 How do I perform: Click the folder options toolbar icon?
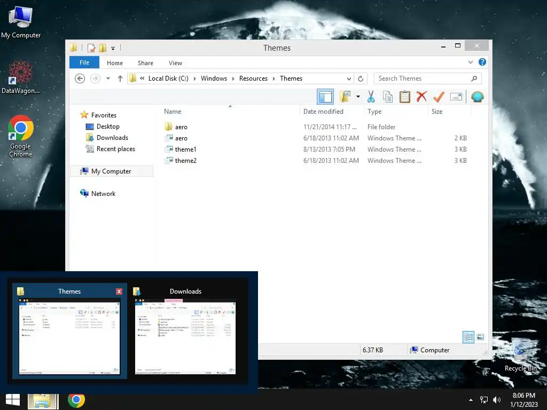(345, 97)
